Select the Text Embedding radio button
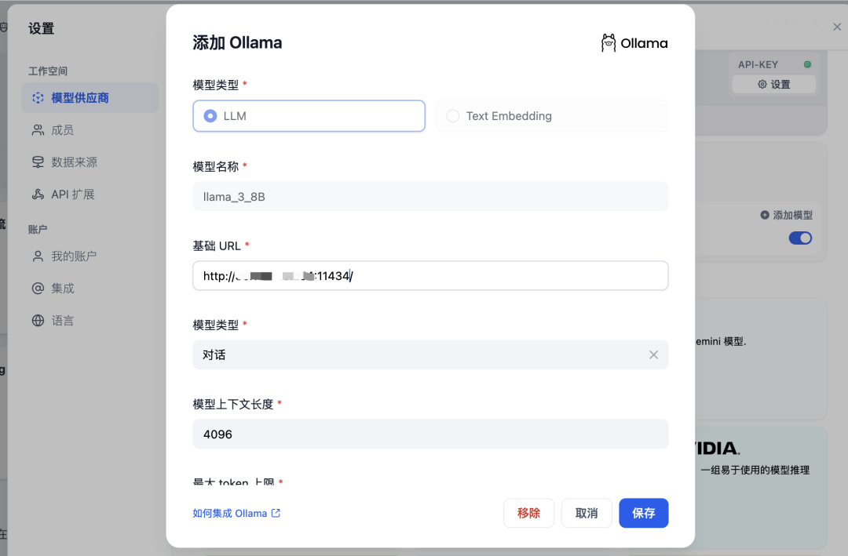This screenshot has height=556, width=848. [453, 115]
